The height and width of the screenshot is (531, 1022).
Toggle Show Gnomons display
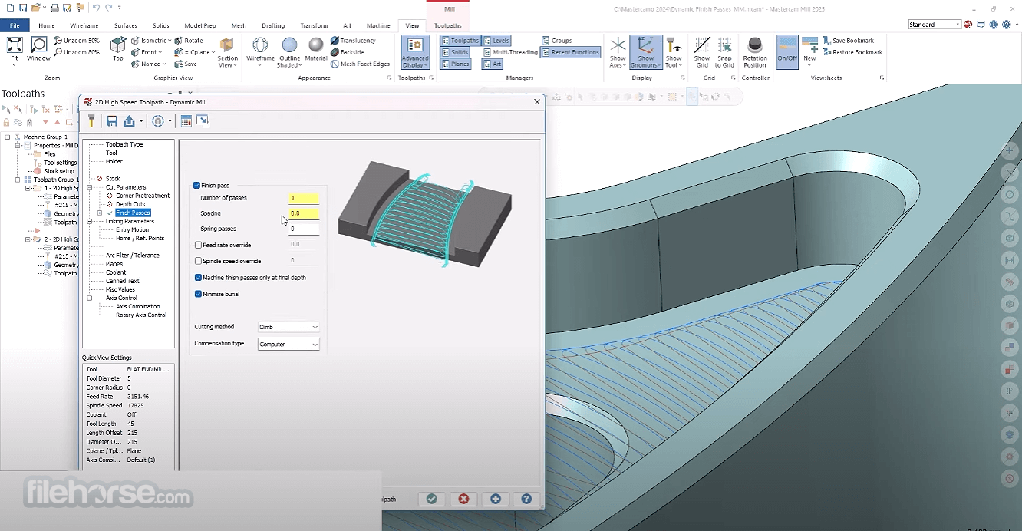point(646,52)
